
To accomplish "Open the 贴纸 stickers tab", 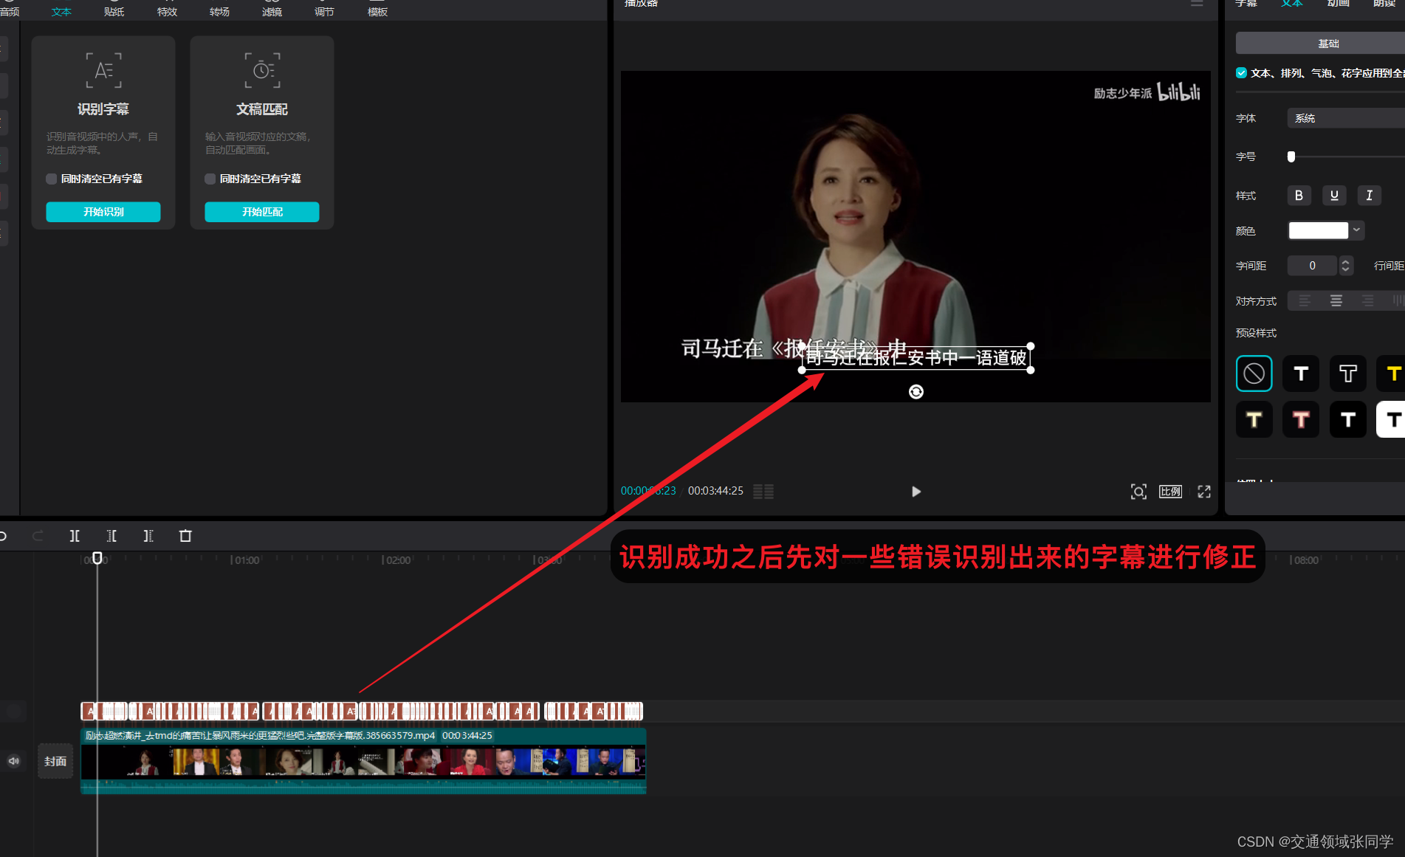I will [114, 12].
